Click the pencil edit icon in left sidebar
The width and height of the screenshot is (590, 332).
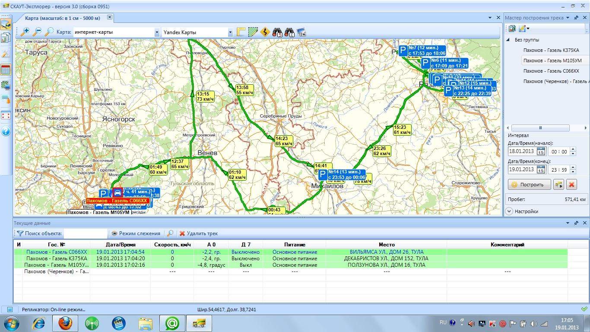pos(6,54)
